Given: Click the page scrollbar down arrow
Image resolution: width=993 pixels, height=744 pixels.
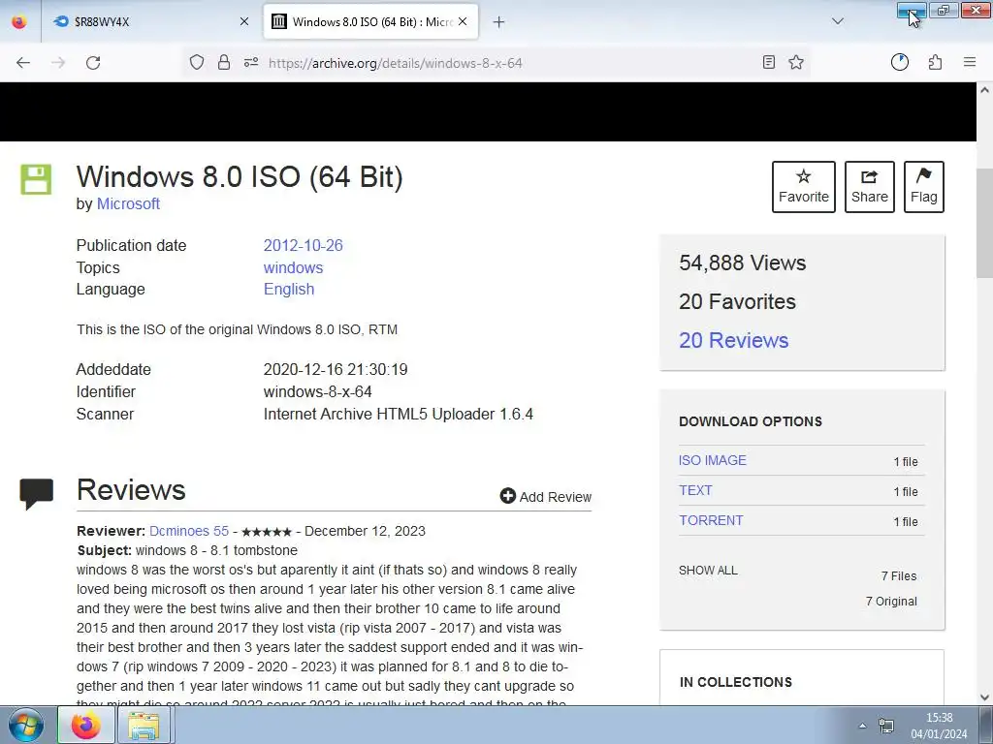Looking at the screenshot, I should coord(984,697).
